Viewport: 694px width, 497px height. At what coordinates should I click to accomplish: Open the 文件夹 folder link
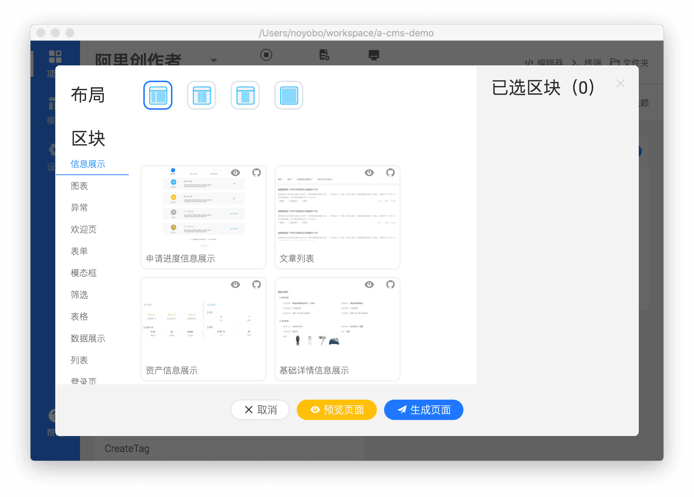(x=630, y=62)
